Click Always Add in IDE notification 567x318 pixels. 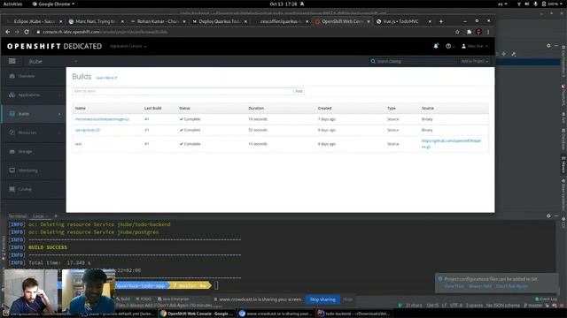click(480, 286)
